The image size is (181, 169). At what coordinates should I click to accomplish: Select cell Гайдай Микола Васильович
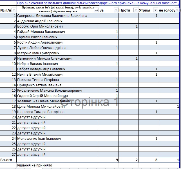(58, 31)
